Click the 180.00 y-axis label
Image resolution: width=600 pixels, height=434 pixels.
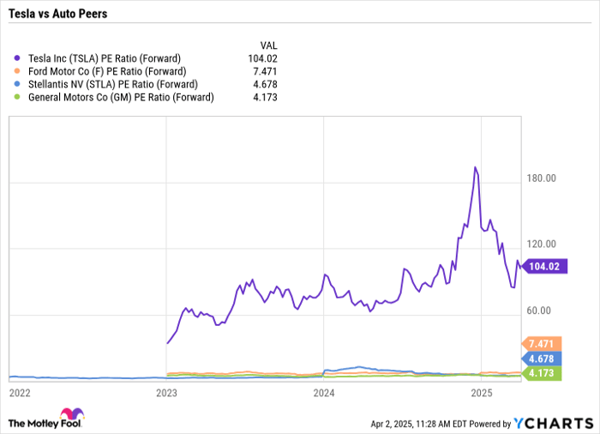coord(542,178)
